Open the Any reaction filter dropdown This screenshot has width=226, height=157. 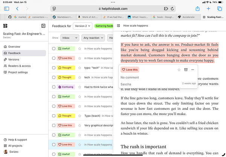click(93, 38)
